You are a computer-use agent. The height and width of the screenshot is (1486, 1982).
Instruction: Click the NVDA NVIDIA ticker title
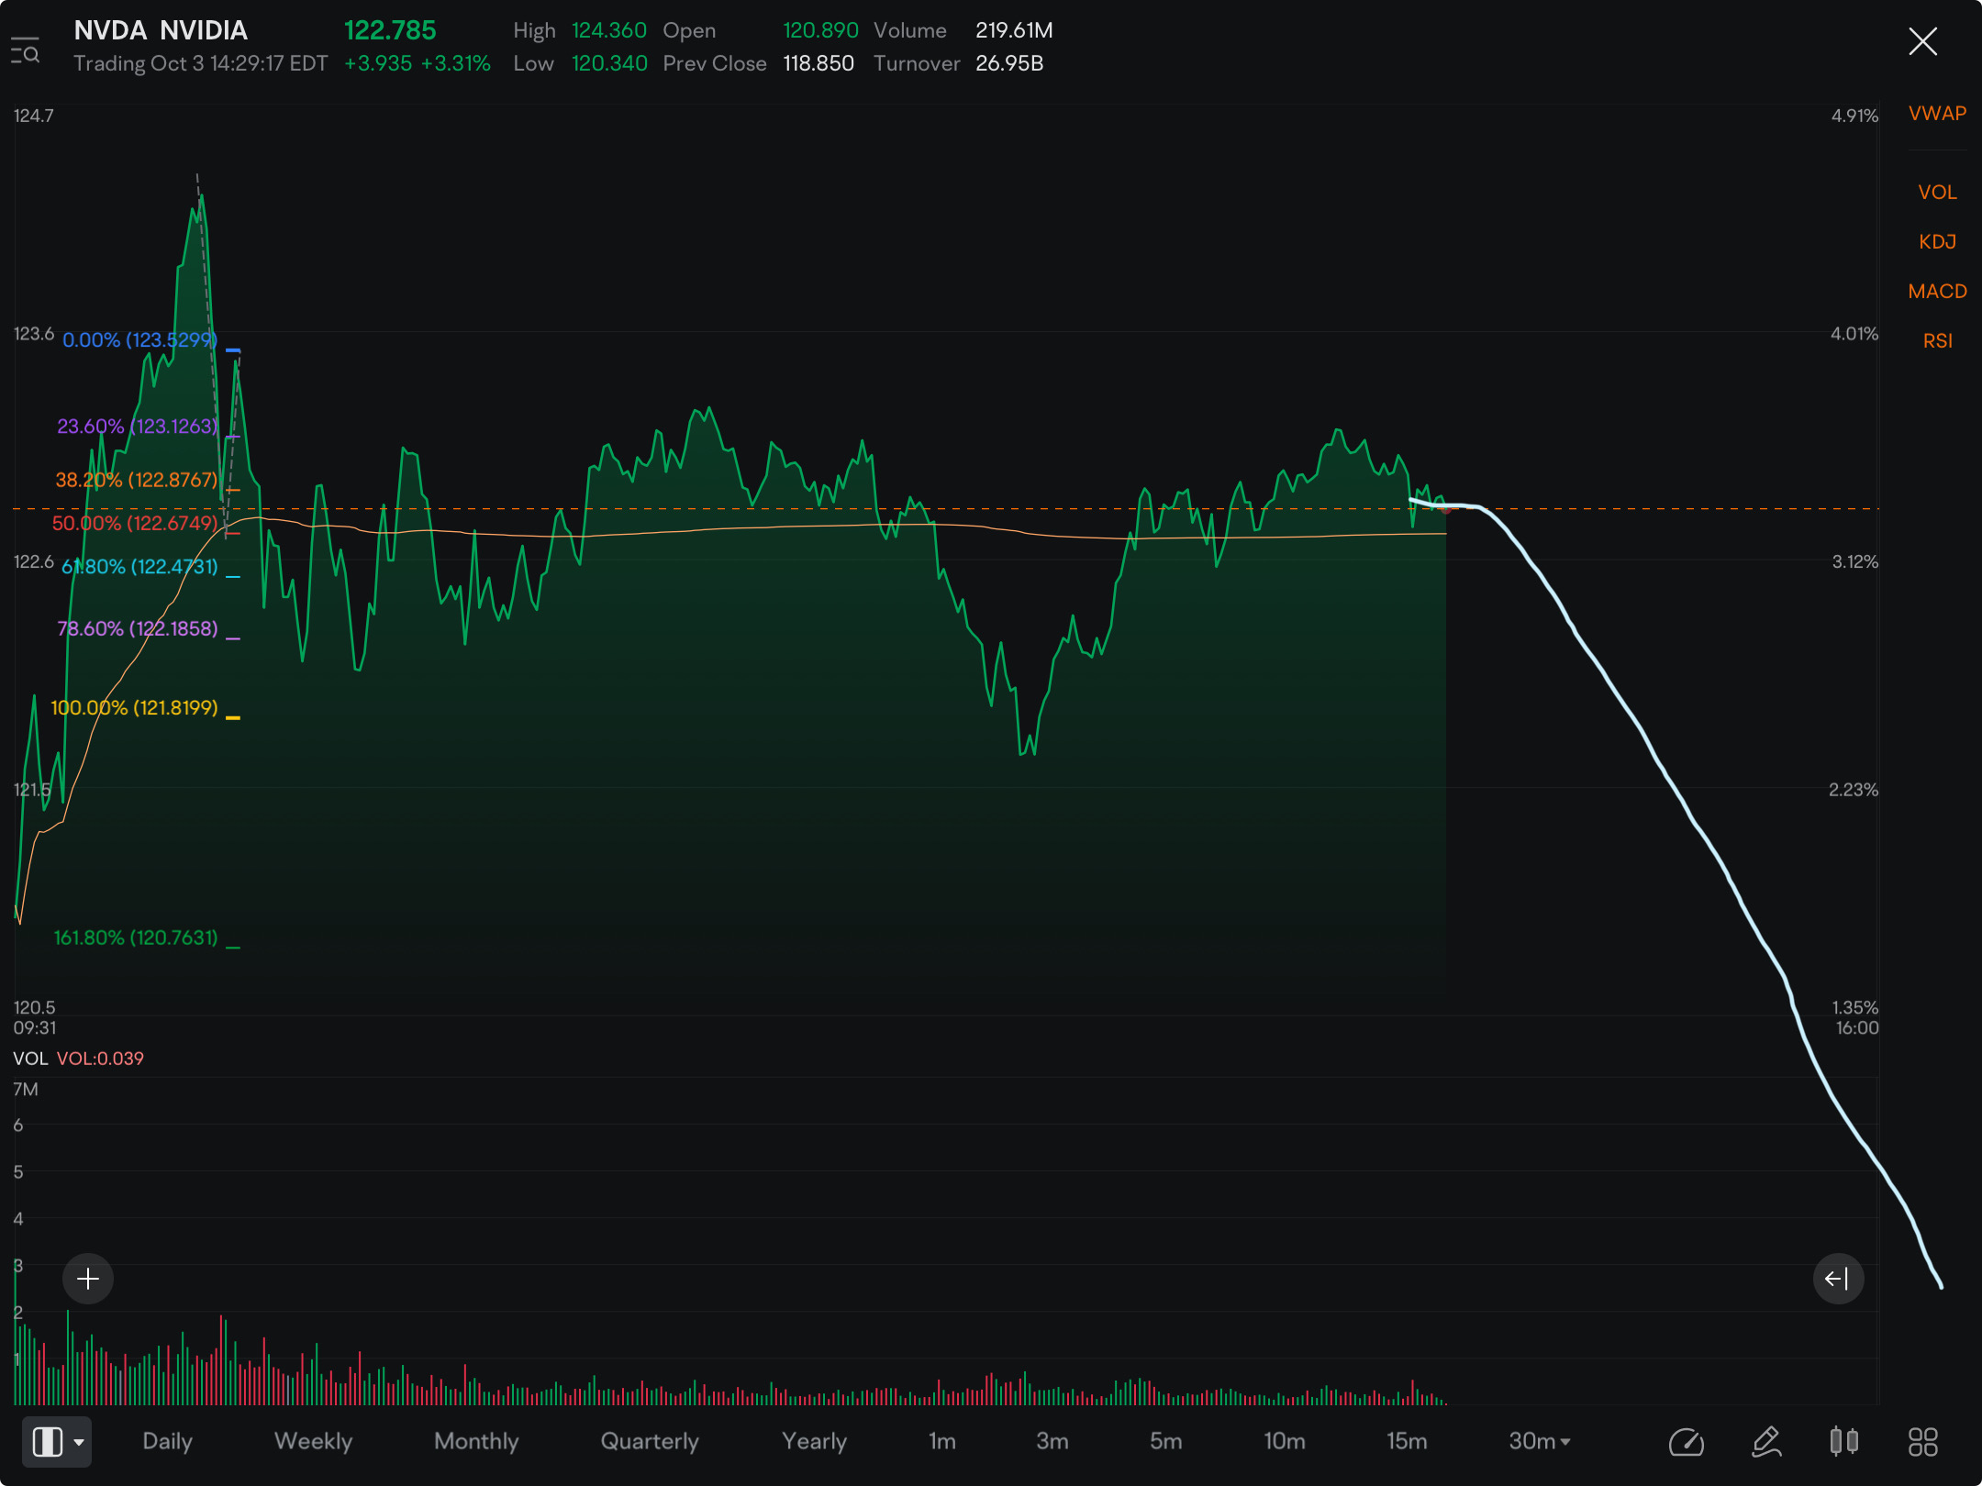point(161,30)
